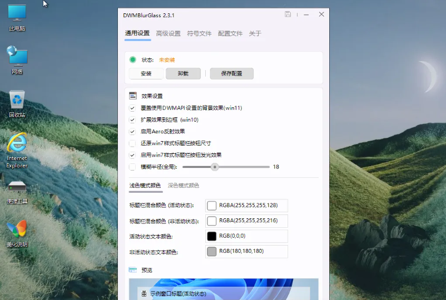Click the blur radius slider handle
This screenshot has width=446, height=300.
[x=215, y=167]
